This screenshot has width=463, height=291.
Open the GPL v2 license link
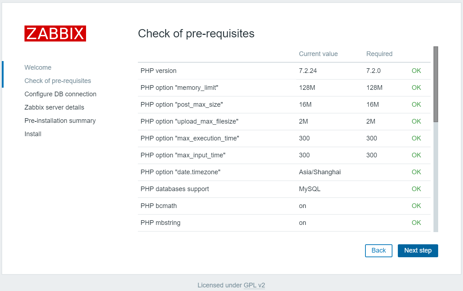point(255,285)
